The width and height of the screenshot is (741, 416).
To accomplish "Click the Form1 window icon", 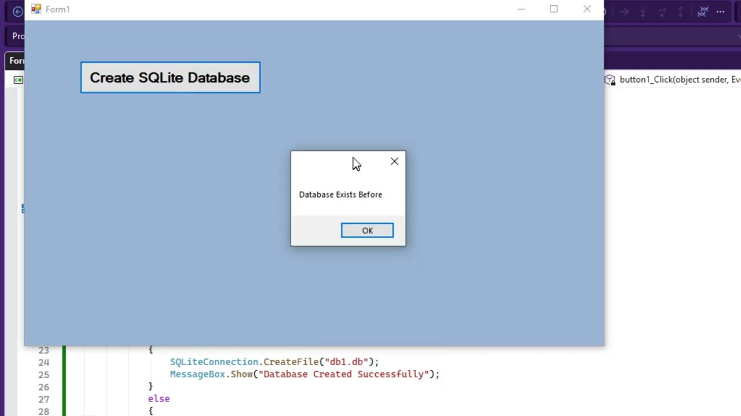I will click(x=36, y=9).
